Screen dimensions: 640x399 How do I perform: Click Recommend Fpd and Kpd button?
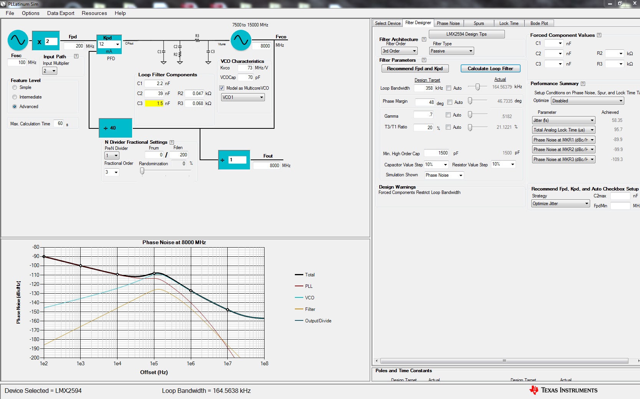(415, 69)
